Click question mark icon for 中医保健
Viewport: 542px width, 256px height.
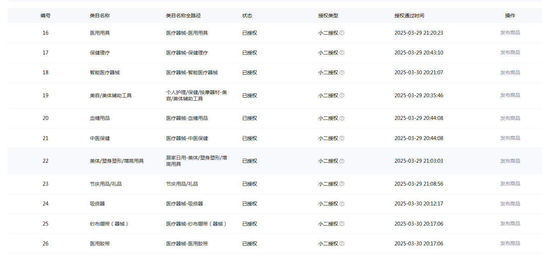point(342,138)
